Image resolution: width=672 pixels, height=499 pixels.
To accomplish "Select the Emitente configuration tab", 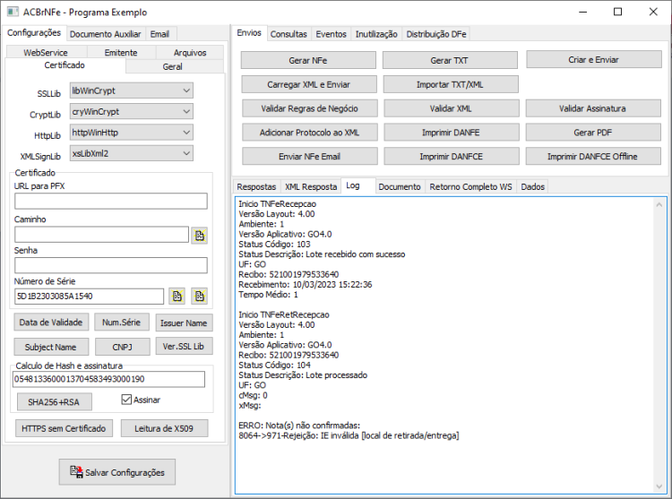I will [121, 52].
